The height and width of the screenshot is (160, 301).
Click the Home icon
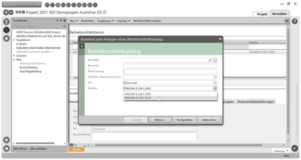pyautogui.click(x=6, y=12)
